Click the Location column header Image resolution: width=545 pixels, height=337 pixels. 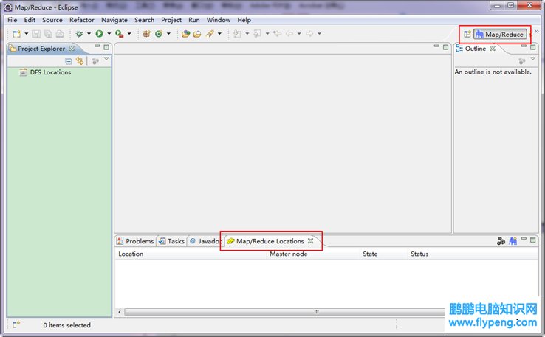[191, 254]
